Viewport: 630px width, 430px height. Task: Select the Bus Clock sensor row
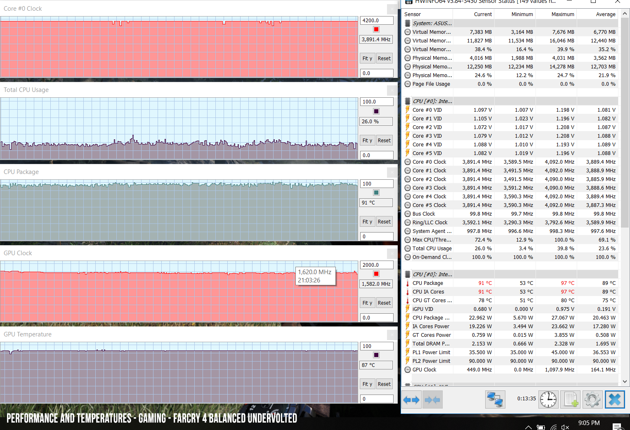tap(510, 214)
